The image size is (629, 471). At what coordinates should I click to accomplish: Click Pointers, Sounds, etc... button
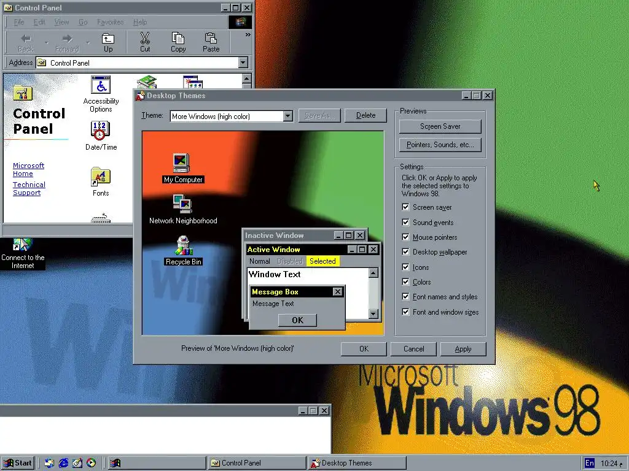(440, 145)
